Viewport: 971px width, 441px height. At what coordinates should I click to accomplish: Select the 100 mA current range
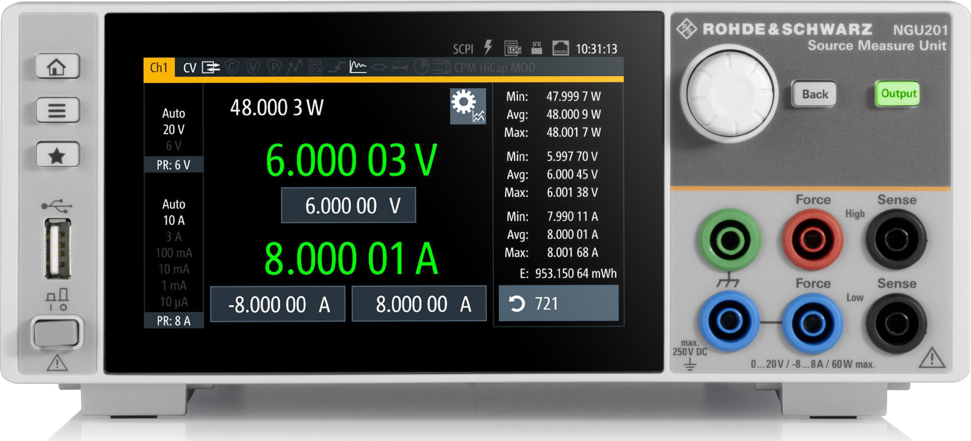click(174, 253)
